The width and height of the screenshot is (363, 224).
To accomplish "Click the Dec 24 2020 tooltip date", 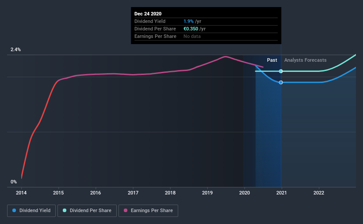I will (148, 14).
